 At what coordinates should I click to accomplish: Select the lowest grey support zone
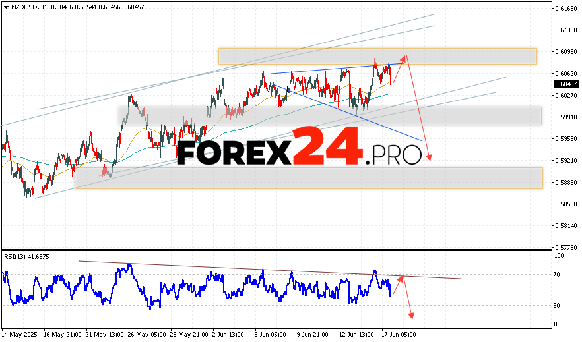pyautogui.click(x=308, y=178)
